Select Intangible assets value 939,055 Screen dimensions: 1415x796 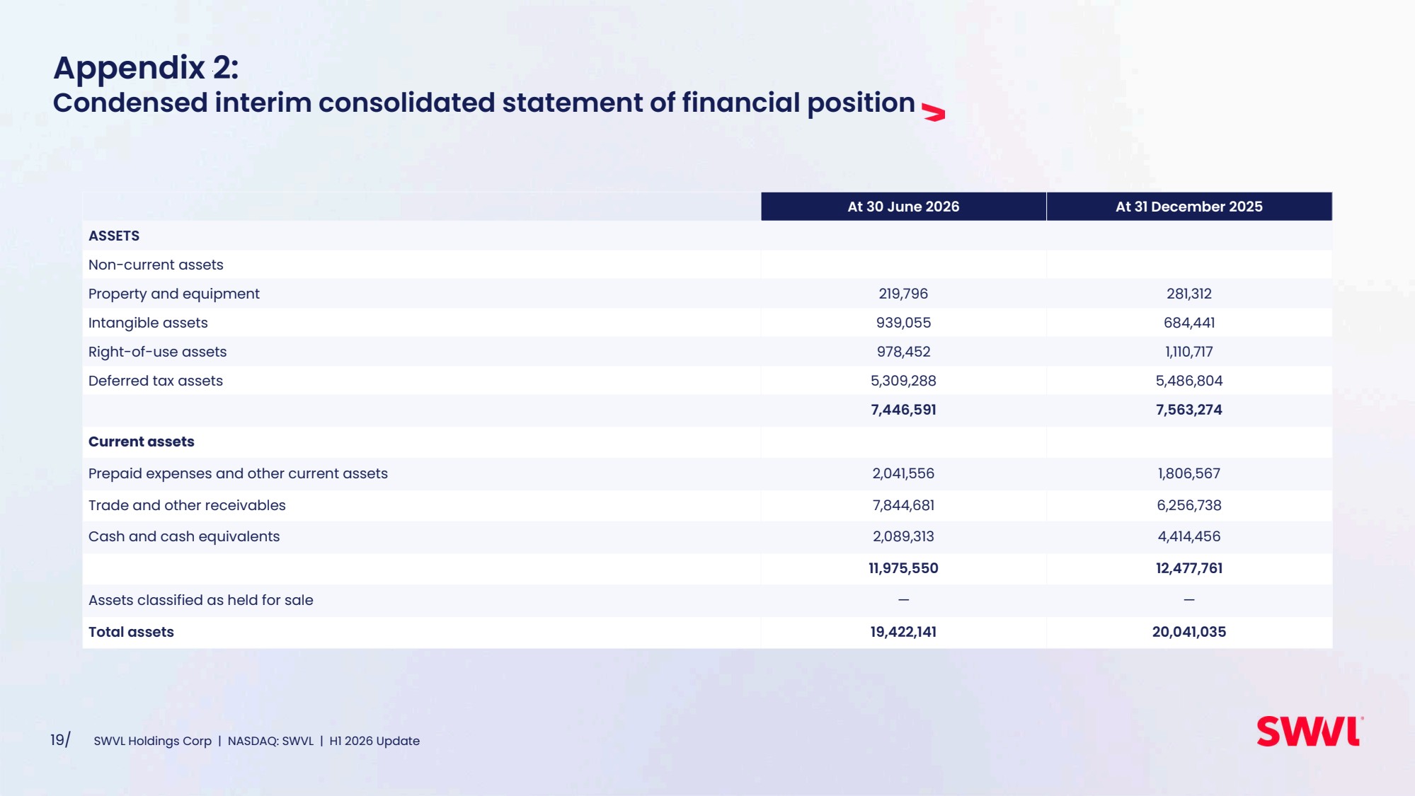tap(903, 323)
